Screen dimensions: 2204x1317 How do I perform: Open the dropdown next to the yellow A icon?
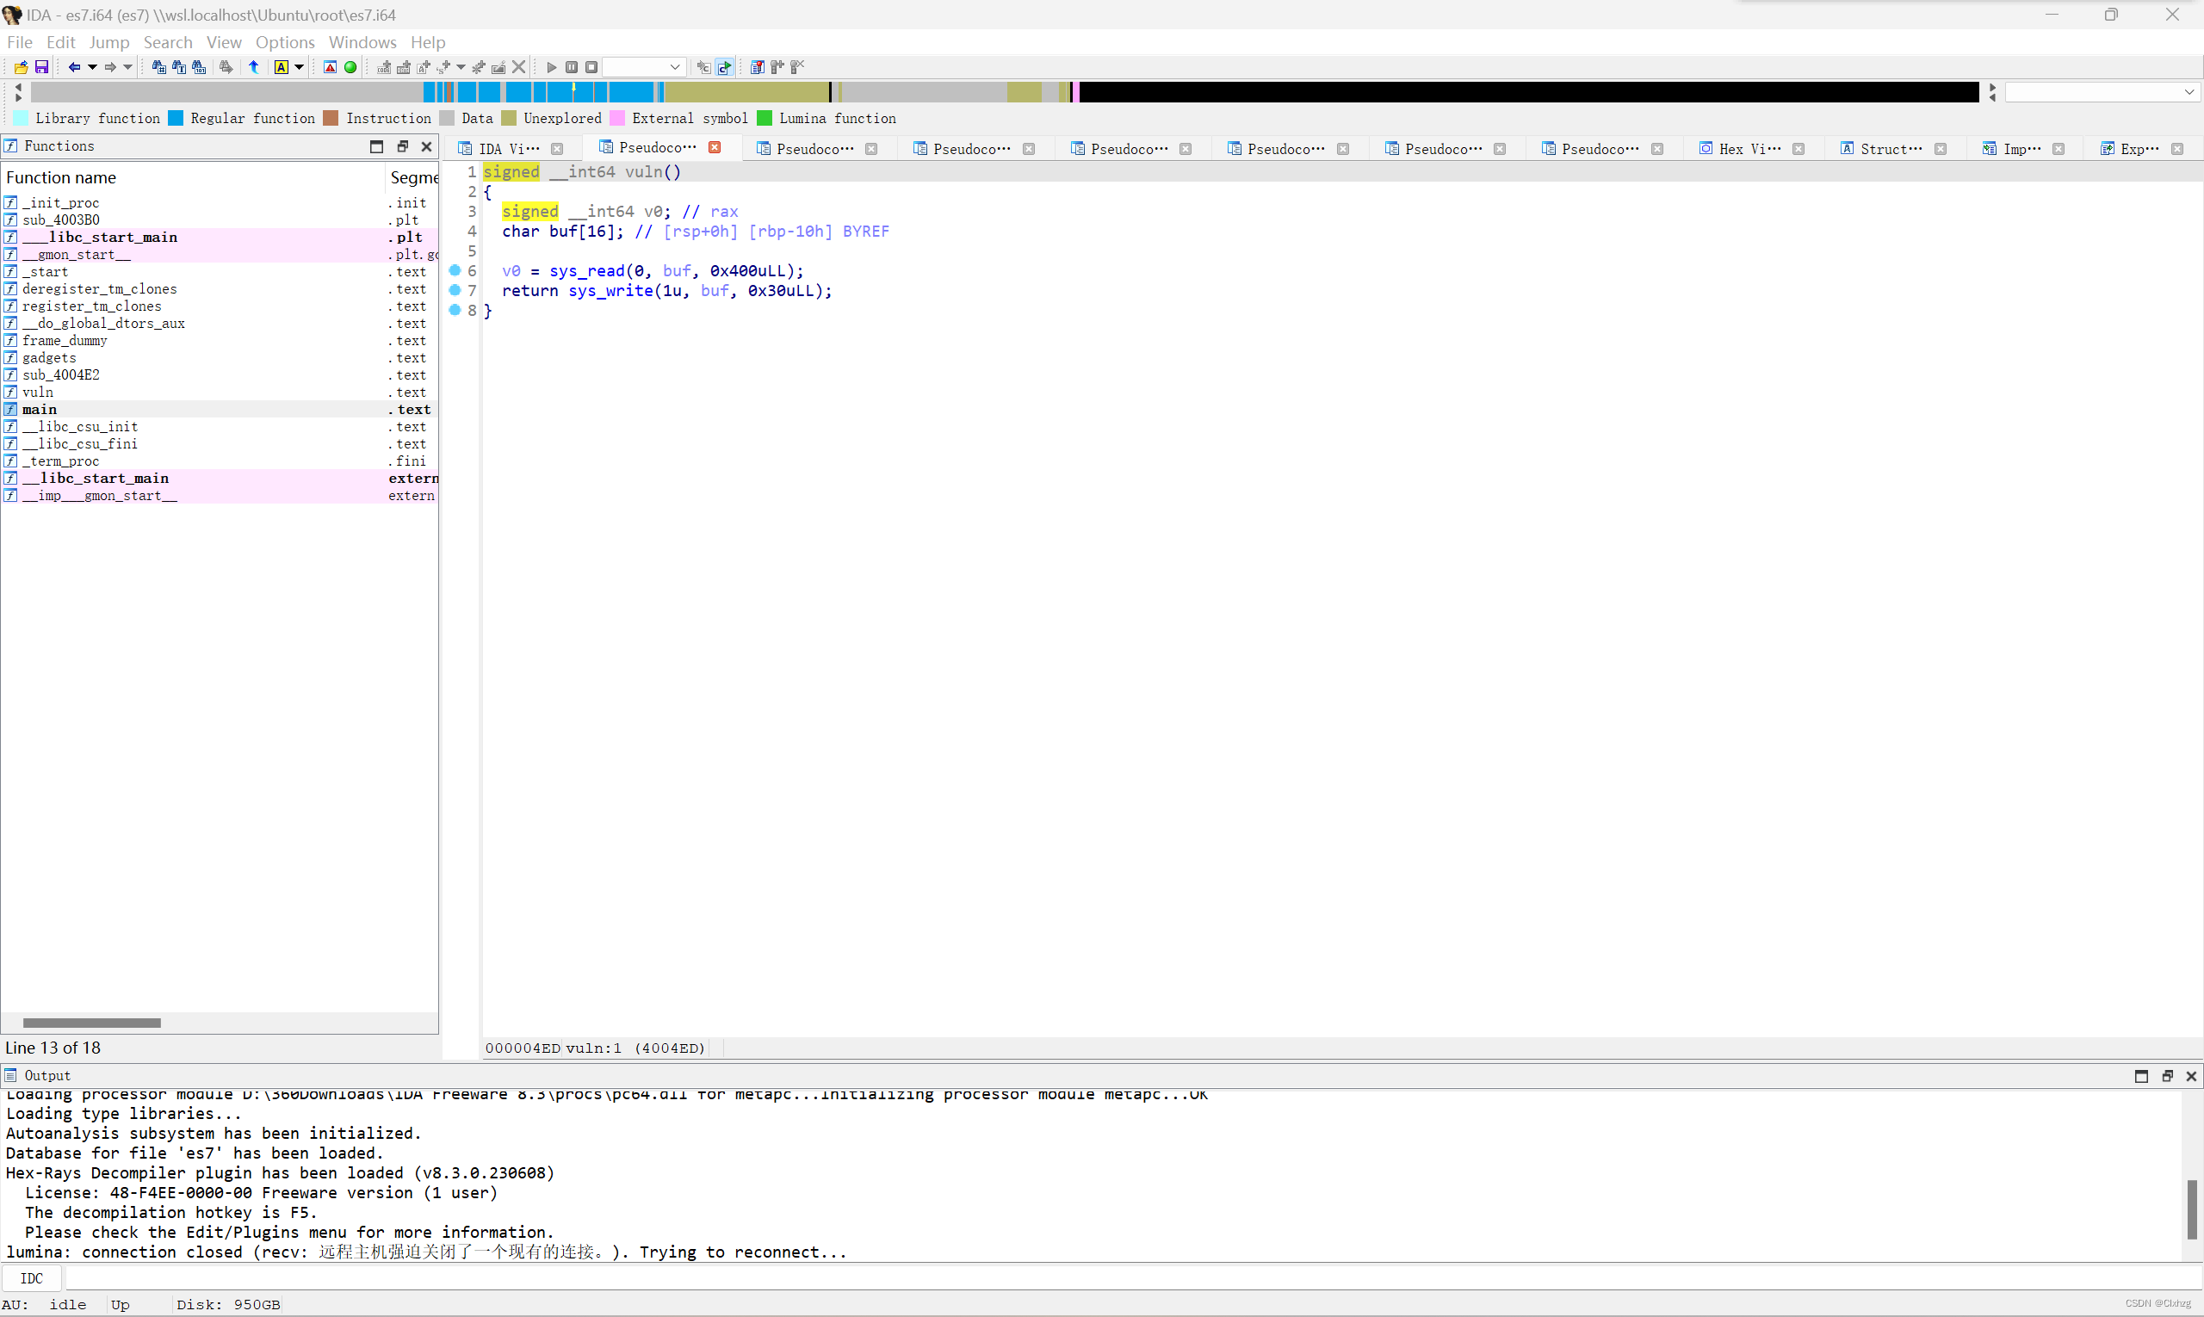(299, 67)
